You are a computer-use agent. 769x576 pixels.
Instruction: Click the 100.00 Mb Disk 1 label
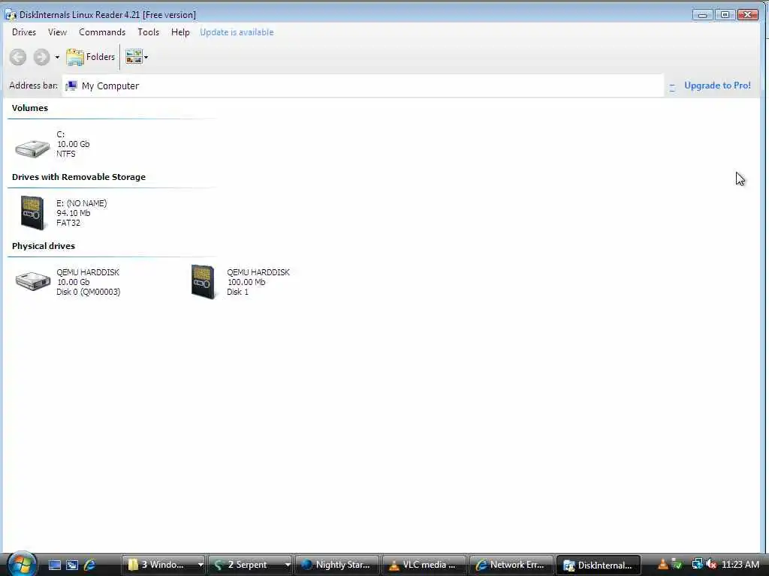(x=246, y=287)
